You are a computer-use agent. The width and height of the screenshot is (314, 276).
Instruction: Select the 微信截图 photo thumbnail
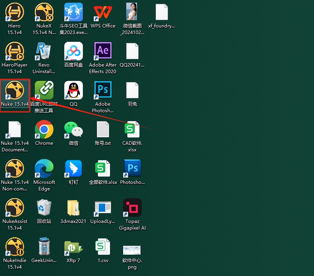(132, 12)
